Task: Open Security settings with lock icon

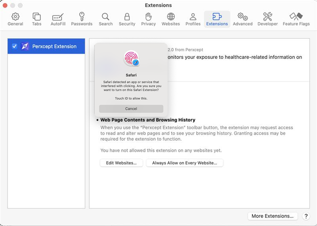Action: pos(127,19)
